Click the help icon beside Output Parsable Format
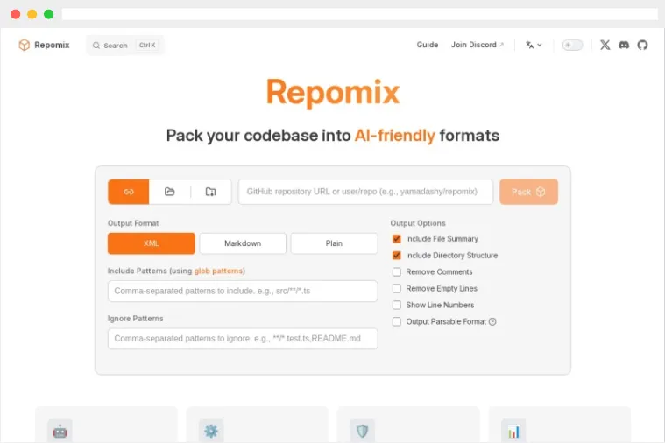The width and height of the screenshot is (665, 443). coord(492,321)
